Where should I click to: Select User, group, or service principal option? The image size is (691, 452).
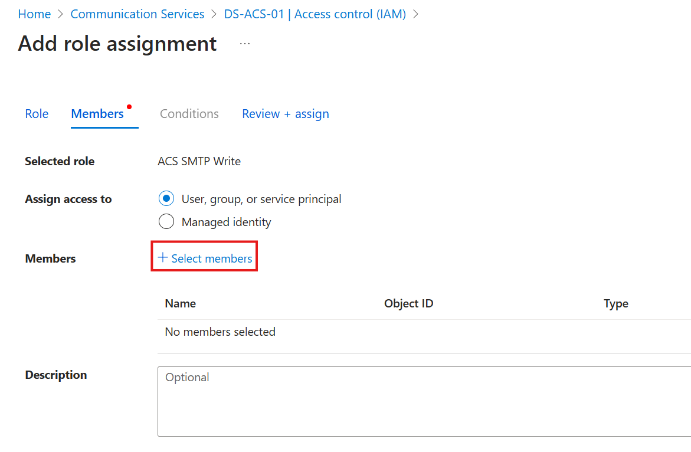coord(166,199)
